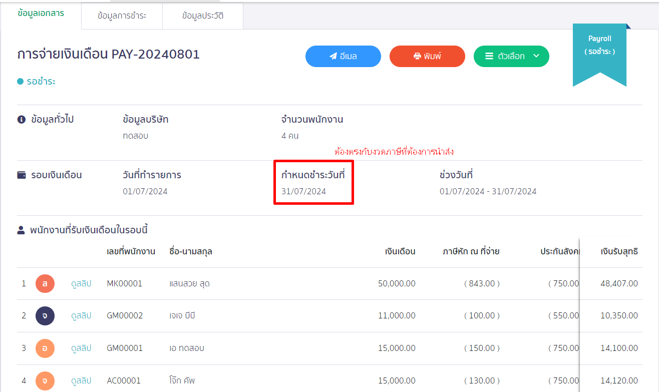Click the list icon on ตัวเลือก

(x=489, y=56)
